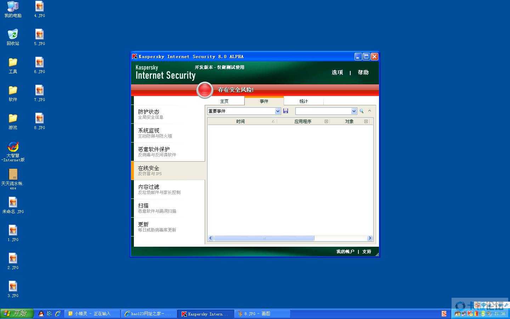Click the 存在安全风险! warning text
510x319 pixels.
[x=236, y=90]
